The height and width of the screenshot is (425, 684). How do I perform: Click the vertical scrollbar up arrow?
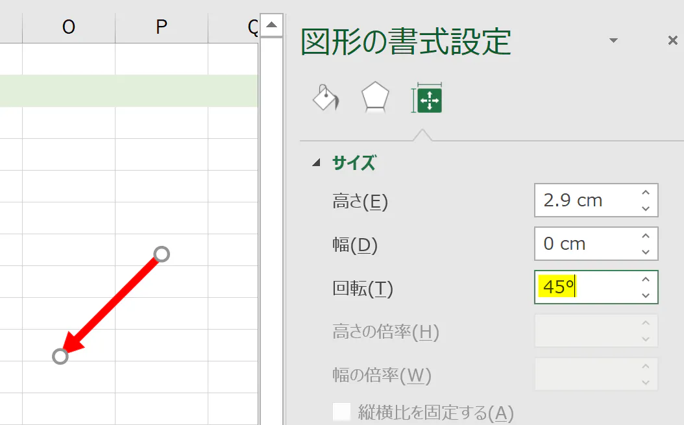(x=271, y=25)
